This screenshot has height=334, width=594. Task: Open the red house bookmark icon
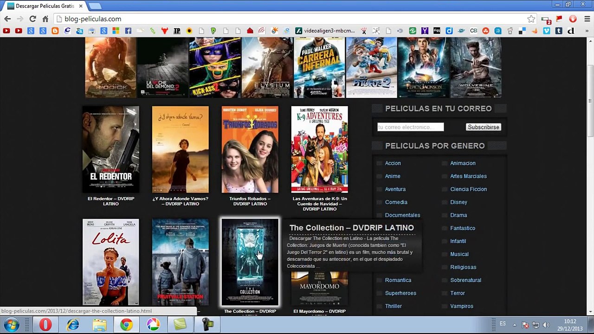tap(250, 31)
